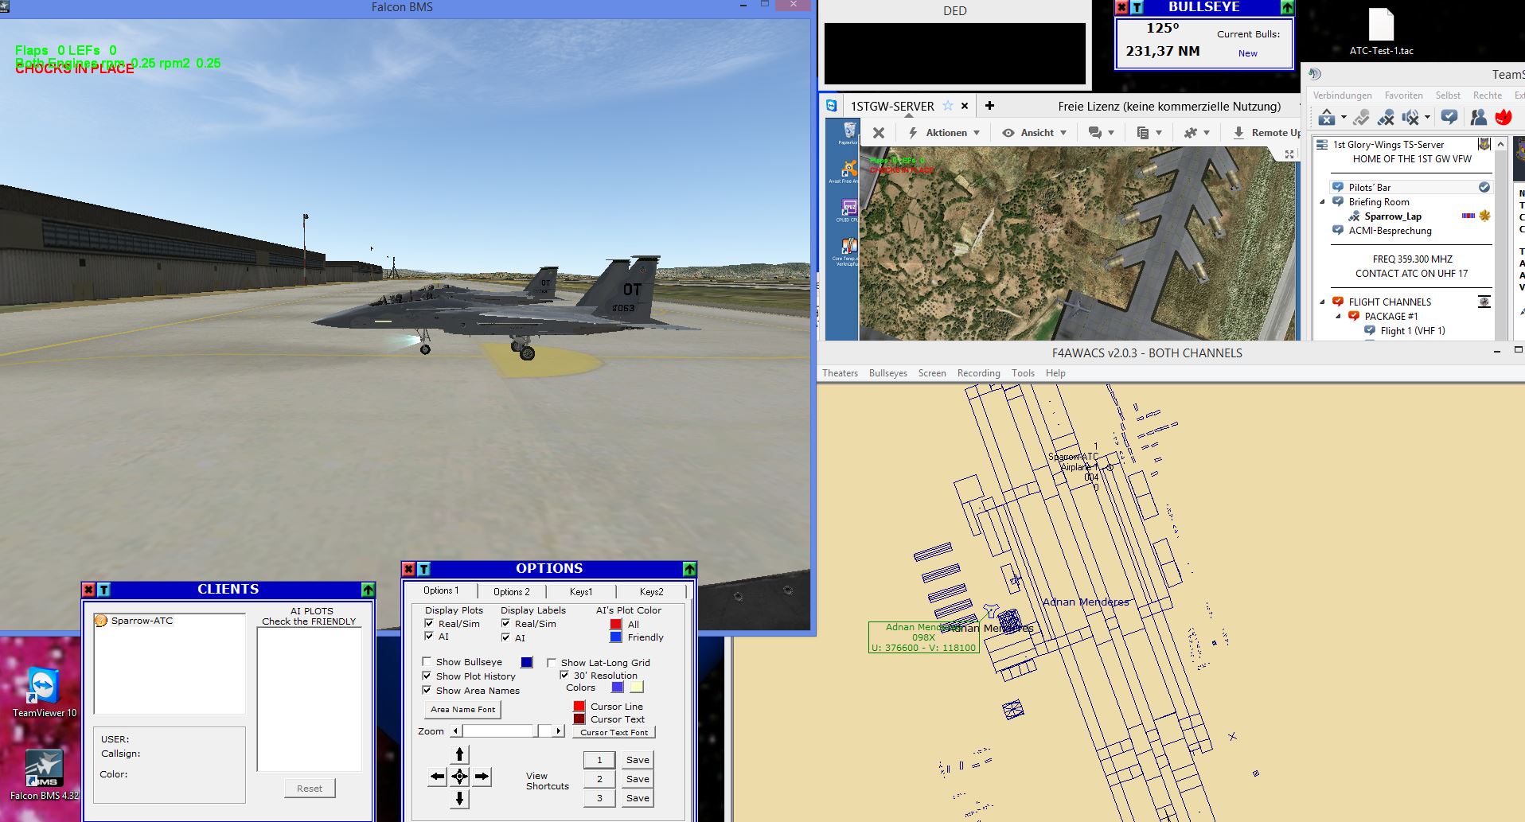The height and width of the screenshot is (822, 1525).
Task: Pan the map down with the down arrow
Action: pyautogui.click(x=459, y=798)
